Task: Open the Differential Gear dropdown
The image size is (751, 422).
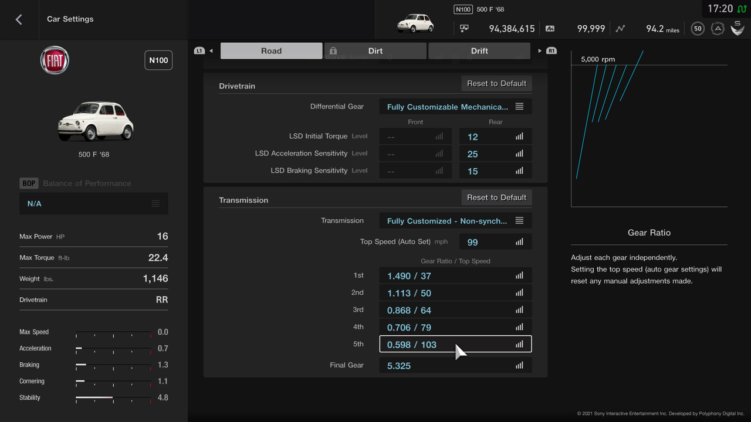Action: click(456, 107)
